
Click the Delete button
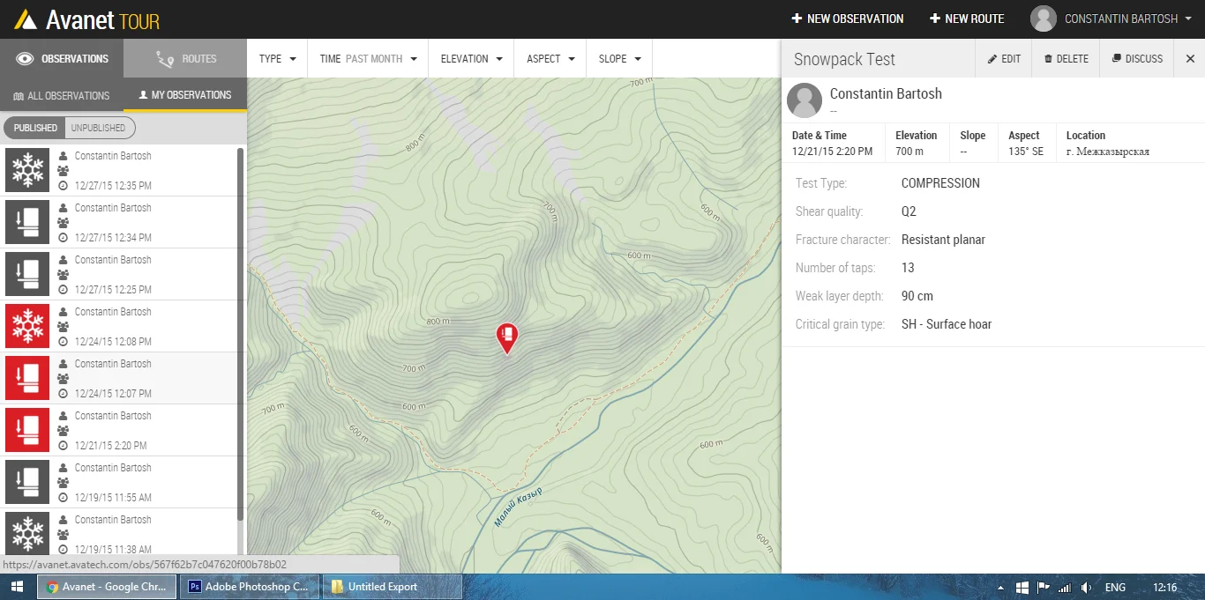point(1066,59)
